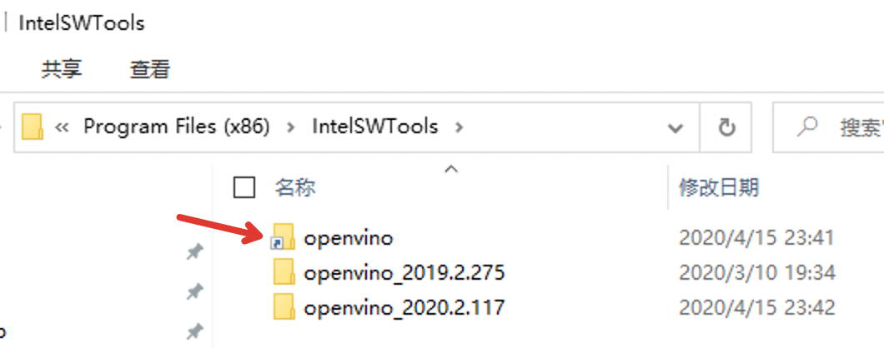Expand the chevron after Program Files (x86)
Viewport: 884px width, 348px height.
point(291,127)
